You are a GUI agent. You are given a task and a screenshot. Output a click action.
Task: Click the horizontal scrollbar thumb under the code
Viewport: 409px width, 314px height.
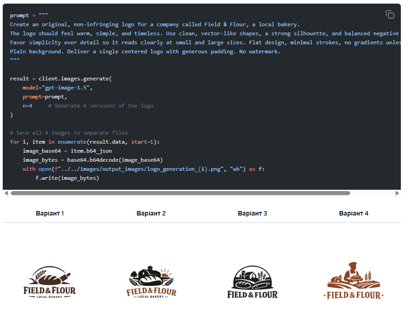(180, 193)
